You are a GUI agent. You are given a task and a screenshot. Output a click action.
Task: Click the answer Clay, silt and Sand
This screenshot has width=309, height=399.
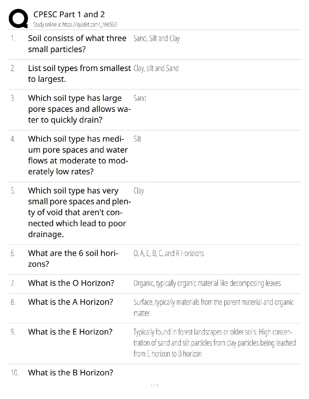pos(156,68)
